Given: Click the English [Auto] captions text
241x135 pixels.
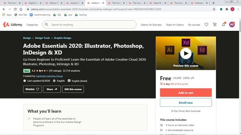Looking at the screenshot, I should pos(79,81).
